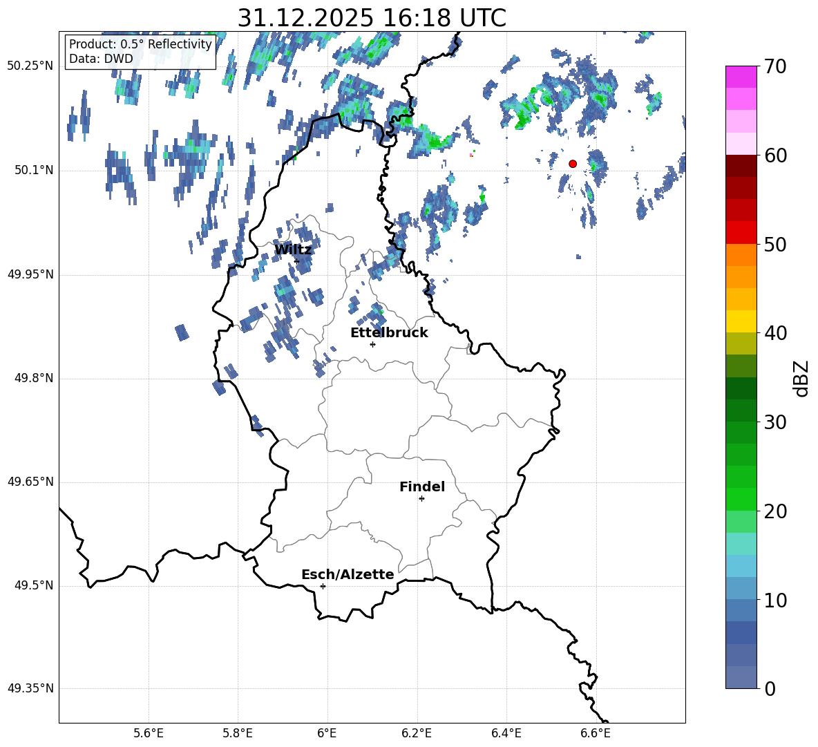Select the Esch/Alzette map label

click(347, 575)
